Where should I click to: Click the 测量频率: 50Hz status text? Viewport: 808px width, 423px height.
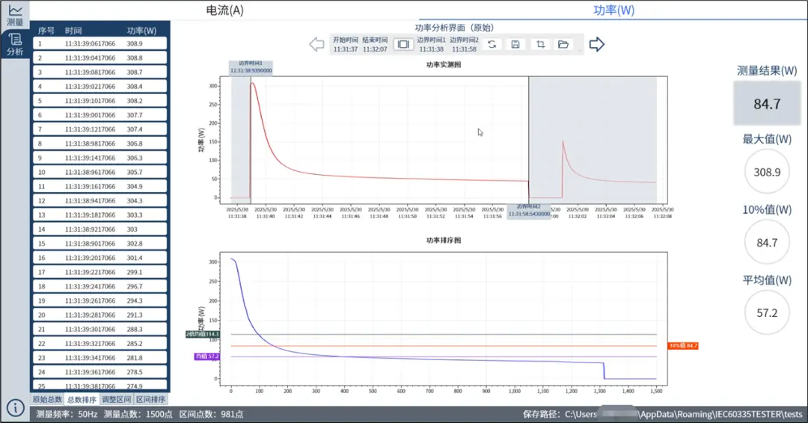click(x=67, y=414)
